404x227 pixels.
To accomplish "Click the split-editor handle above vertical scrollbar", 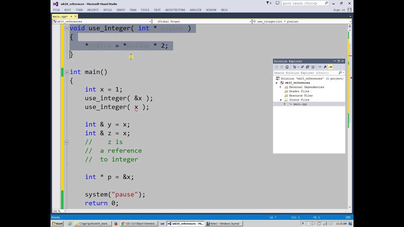I will pyautogui.click(x=350, y=26).
